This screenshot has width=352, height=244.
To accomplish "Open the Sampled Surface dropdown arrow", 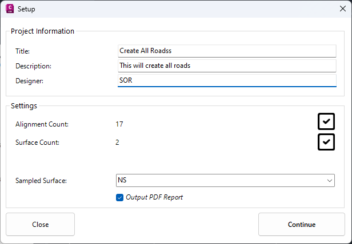I will 329,180.
